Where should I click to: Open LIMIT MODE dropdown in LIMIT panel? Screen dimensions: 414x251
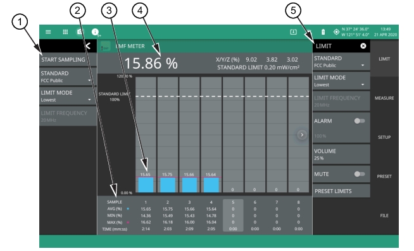(341, 81)
